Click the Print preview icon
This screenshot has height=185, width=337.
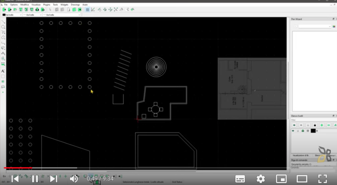(x=42, y=10)
